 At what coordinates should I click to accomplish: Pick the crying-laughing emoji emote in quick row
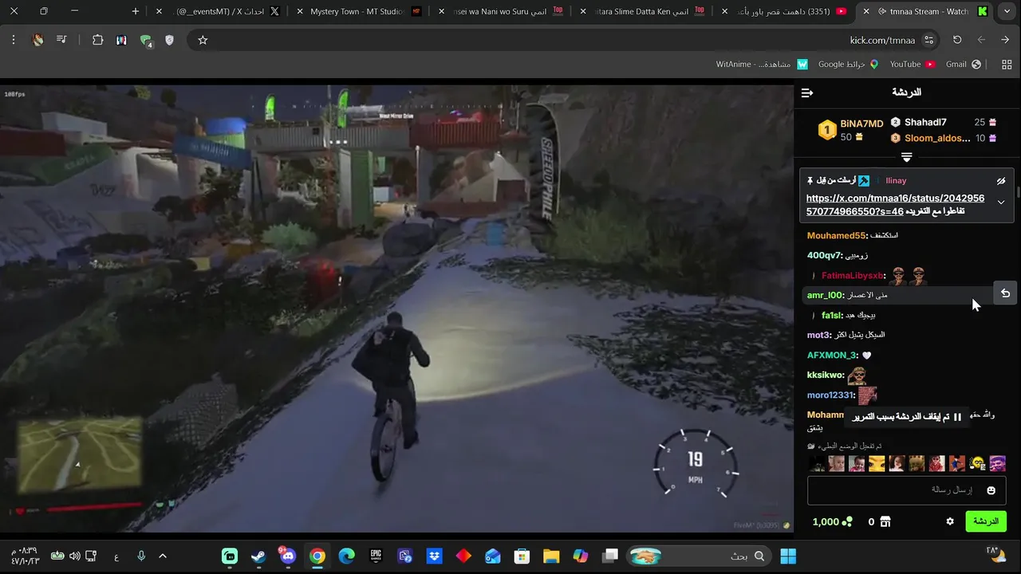click(x=977, y=463)
